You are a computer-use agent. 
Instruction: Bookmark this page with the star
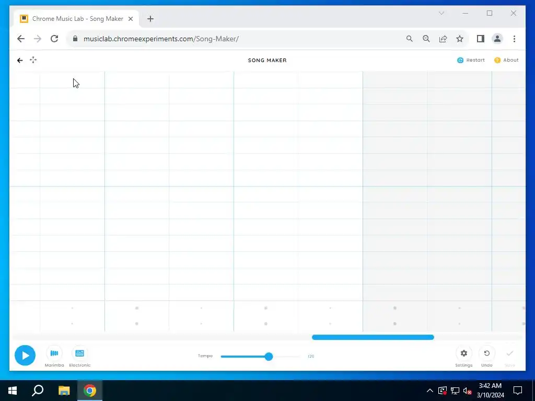click(x=460, y=39)
